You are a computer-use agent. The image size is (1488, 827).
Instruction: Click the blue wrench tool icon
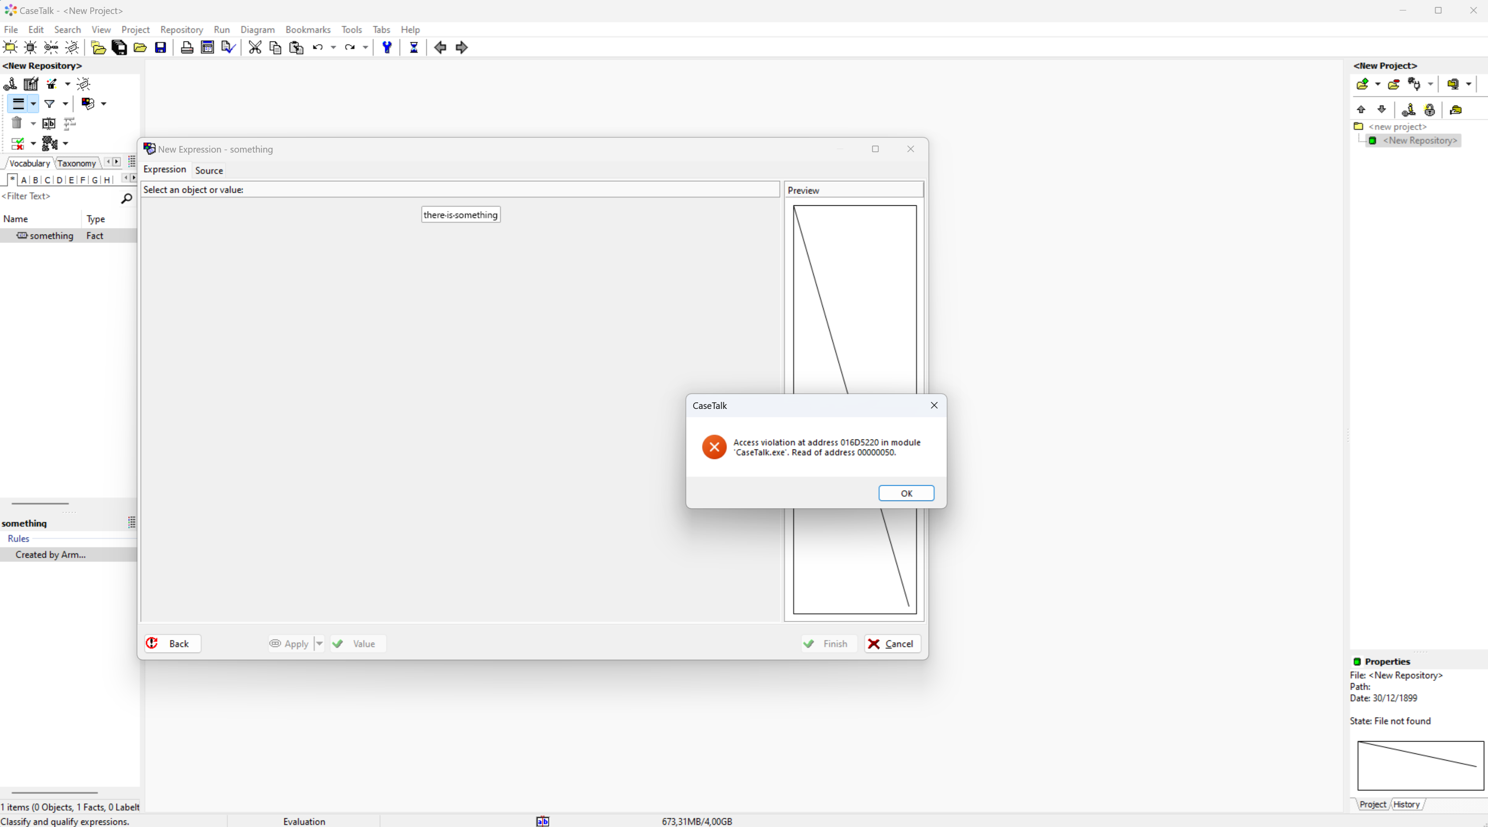[387, 48]
